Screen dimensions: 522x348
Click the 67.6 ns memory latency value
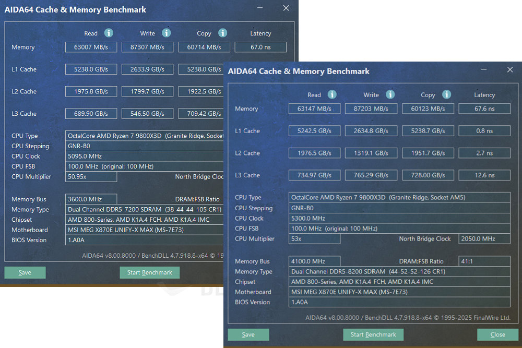coord(484,109)
